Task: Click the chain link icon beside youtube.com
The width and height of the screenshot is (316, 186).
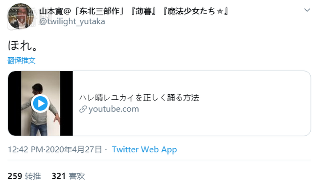Action: [83, 109]
